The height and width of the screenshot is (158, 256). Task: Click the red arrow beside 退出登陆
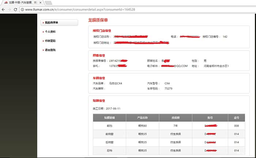(43, 50)
